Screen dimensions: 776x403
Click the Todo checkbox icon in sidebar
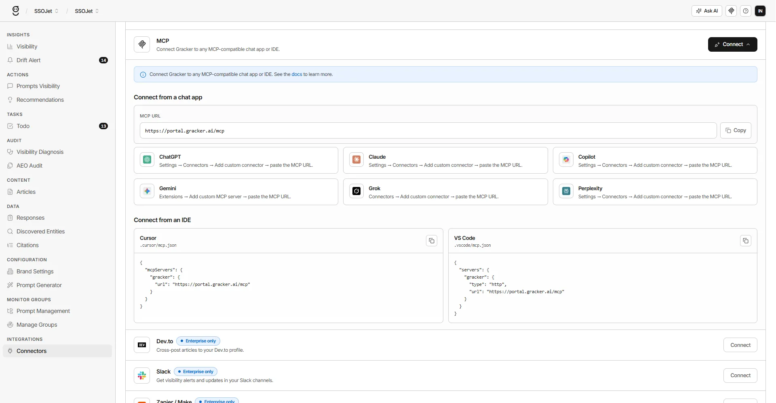click(10, 126)
